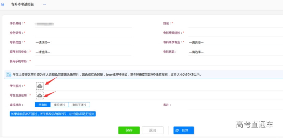Screen dimensions: 283x138
Task: Click the cube icon beside 专升本考试报名
Action: coord(3,4)
